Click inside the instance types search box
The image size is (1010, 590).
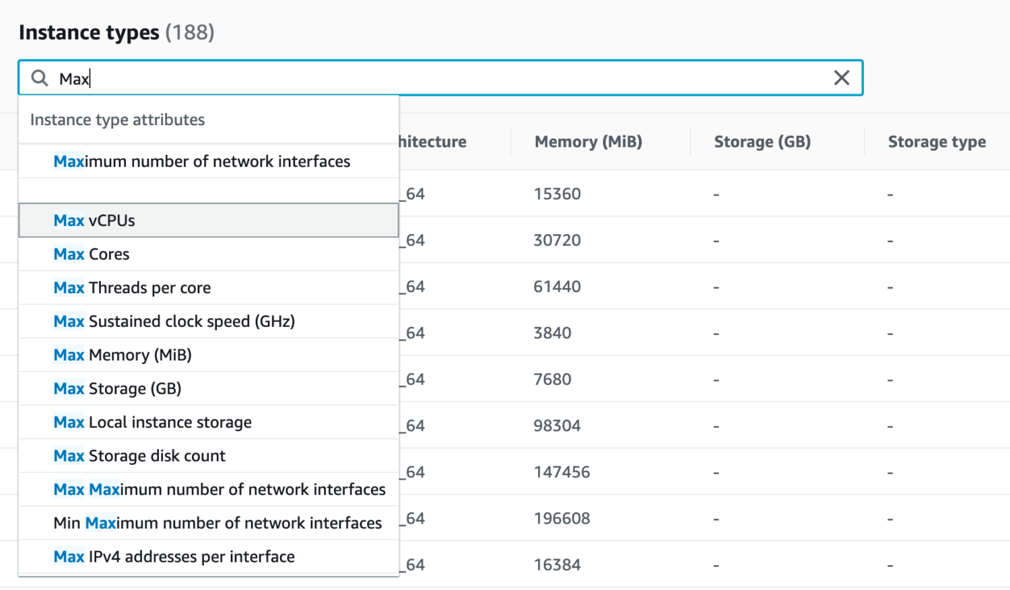point(438,78)
